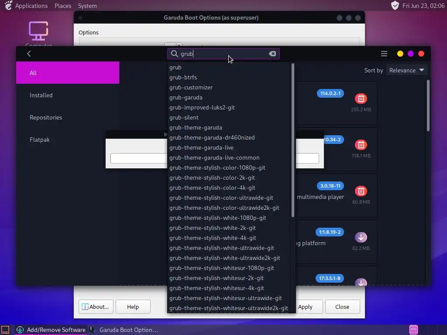Image resolution: width=447 pixels, height=335 pixels.
Task: Select 'grub-theme-stylish-whitesur-1080p-git'
Action: [x=229, y=268]
